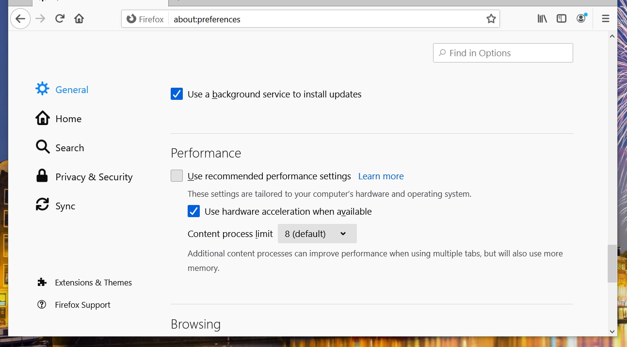The height and width of the screenshot is (347, 627).
Task: Click the vertical scrollbar thumb
Action: click(612, 263)
